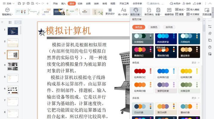The height and width of the screenshot is (119, 214).
Task: Click 重置 reset button in ribbon
Action: tap(179, 14)
